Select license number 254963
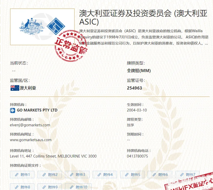The image size is (213, 190). pyautogui.click(x=134, y=88)
